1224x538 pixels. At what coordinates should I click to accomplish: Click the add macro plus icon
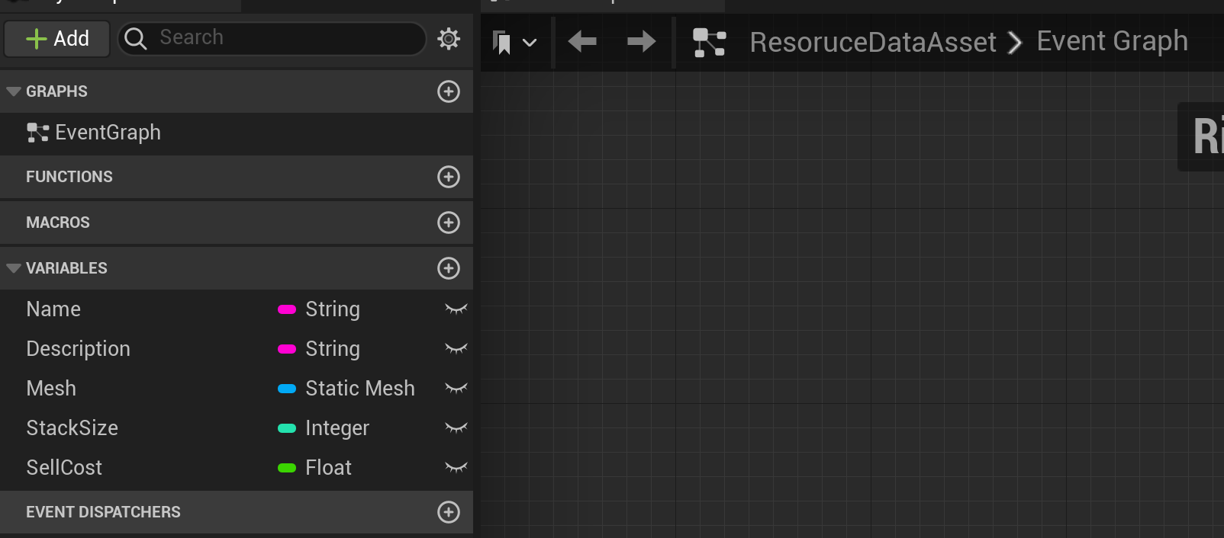point(448,223)
